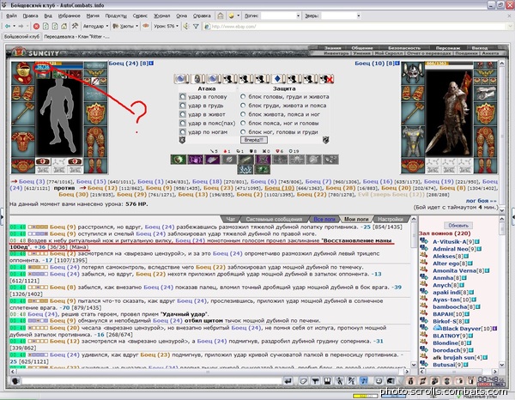Open the Файл menu
515x400 pixels.
pos(11,15)
